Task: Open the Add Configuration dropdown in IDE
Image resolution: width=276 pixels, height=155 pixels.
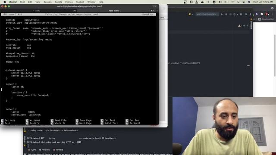Action: click(x=207, y=14)
